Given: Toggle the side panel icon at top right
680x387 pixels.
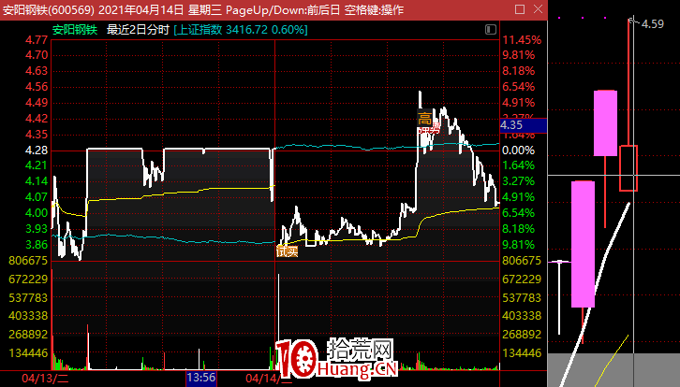Looking at the screenshot, I should (491, 29).
